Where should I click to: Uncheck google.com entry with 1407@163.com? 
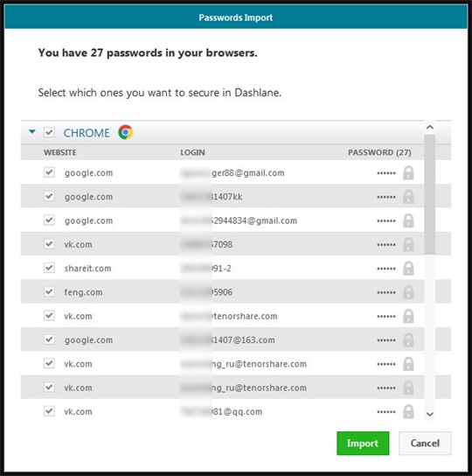coord(49,339)
